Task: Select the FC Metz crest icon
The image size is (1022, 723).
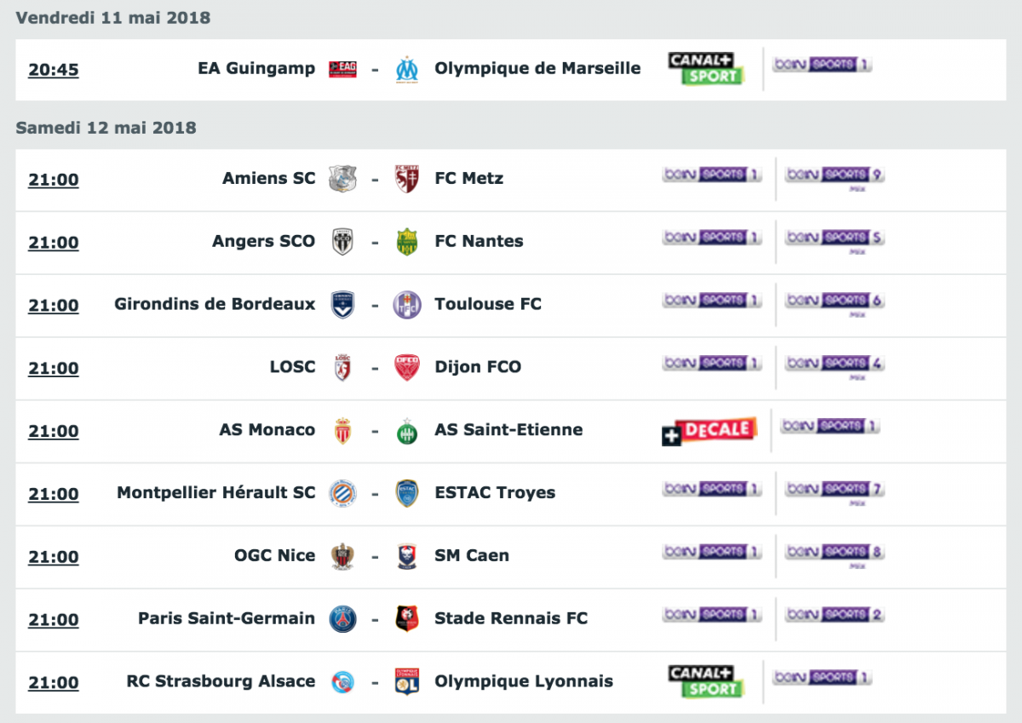Action: [407, 179]
